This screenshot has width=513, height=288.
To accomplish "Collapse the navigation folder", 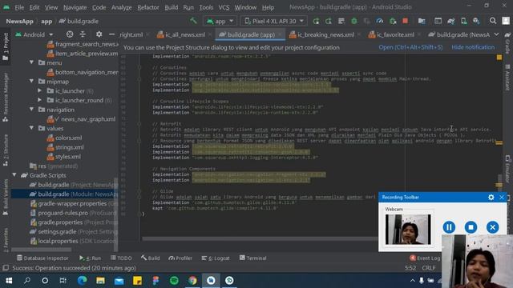I will (x=32, y=110).
